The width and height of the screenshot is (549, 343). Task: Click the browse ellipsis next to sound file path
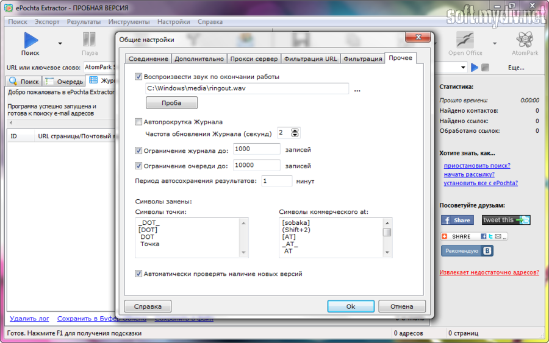(x=357, y=90)
